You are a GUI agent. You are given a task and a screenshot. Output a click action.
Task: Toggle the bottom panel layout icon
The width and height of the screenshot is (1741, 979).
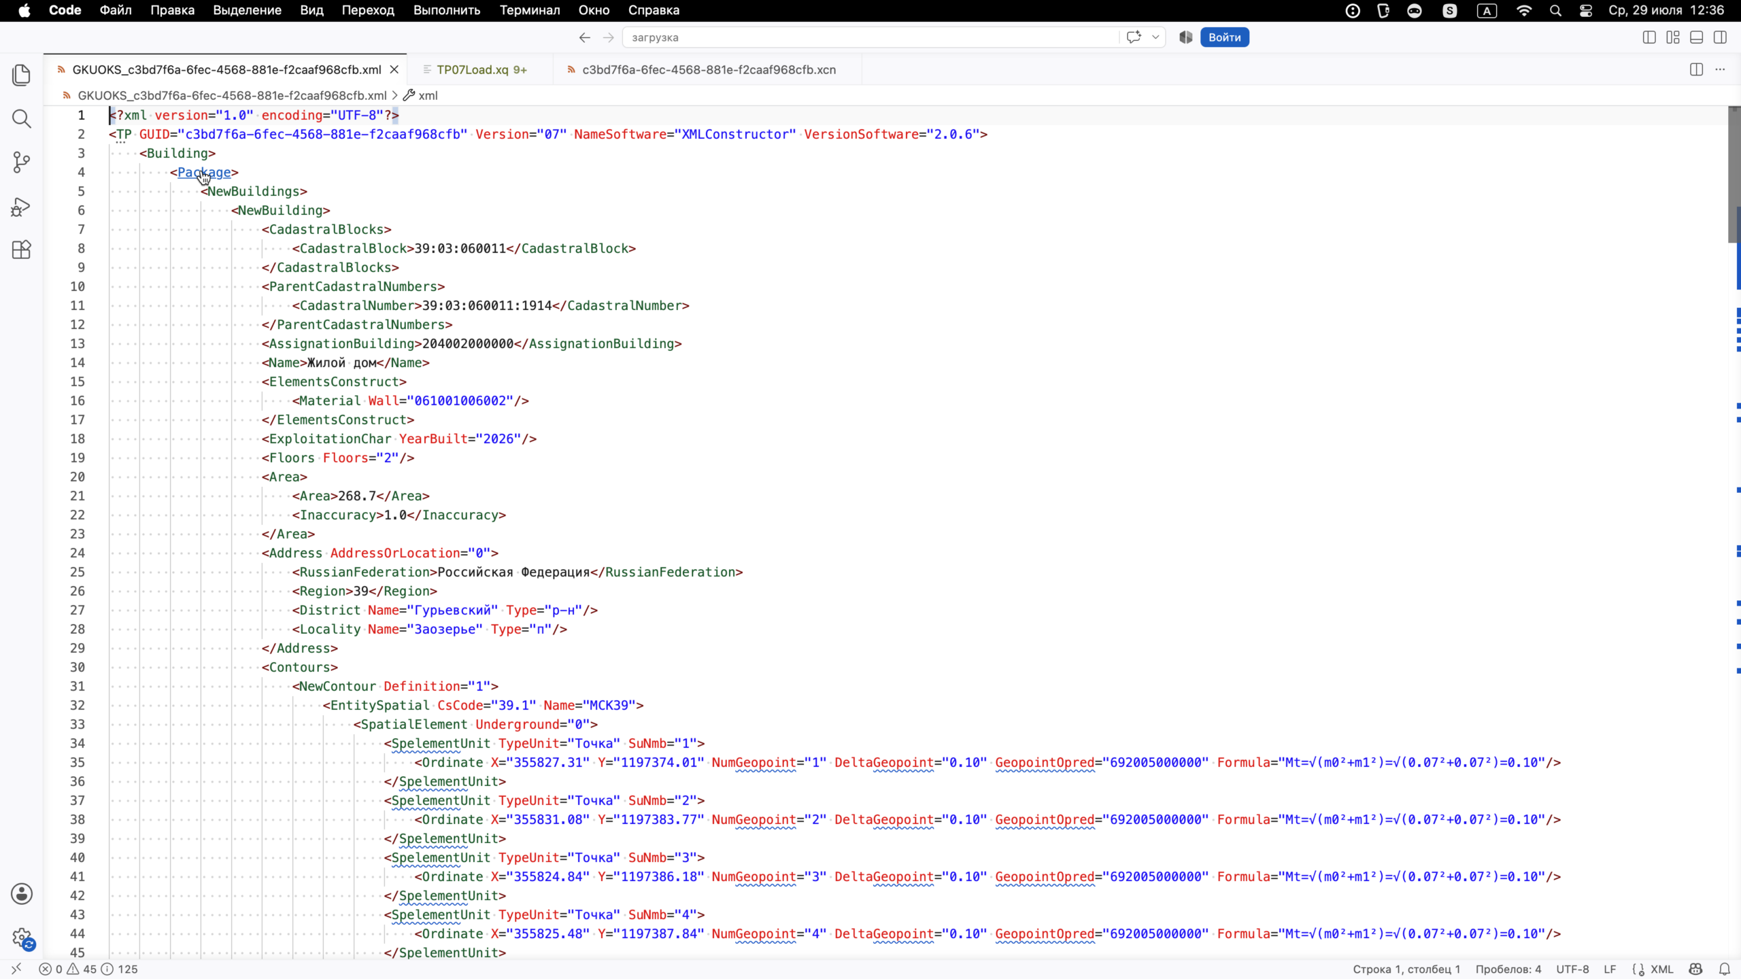click(1697, 37)
